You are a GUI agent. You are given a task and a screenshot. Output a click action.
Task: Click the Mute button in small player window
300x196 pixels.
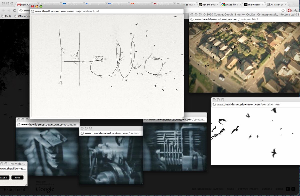coord(17,177)
